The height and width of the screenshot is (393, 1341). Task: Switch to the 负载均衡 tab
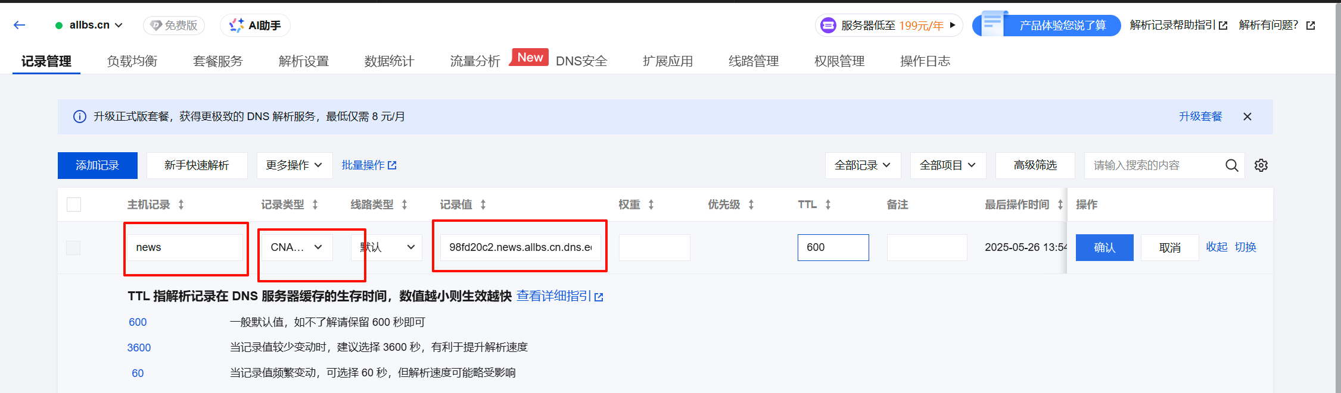click(132, 61)
